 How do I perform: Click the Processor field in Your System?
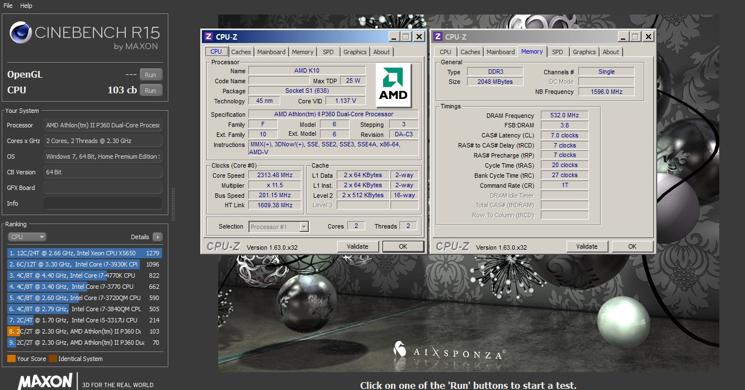click(x=103, y=125)
